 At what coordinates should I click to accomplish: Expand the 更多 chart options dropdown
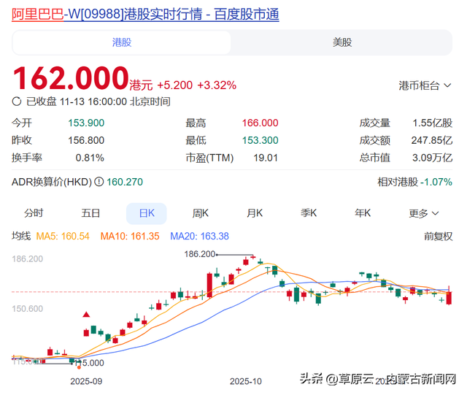(x=424, y=213)
